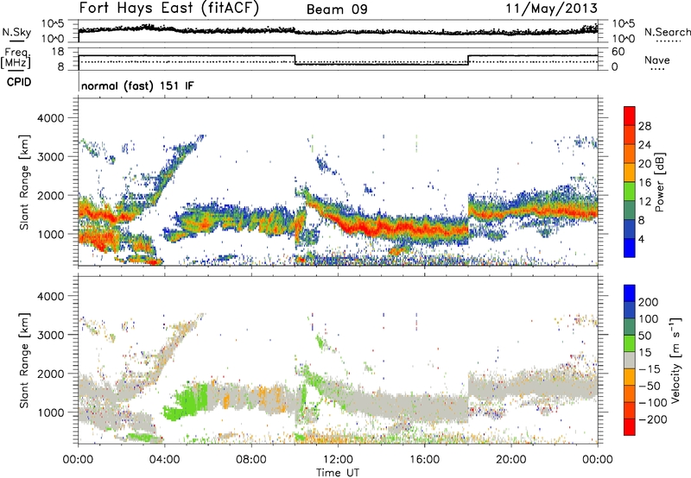Select the 24 label on the Power colorbar

click(x=644, y=145)
